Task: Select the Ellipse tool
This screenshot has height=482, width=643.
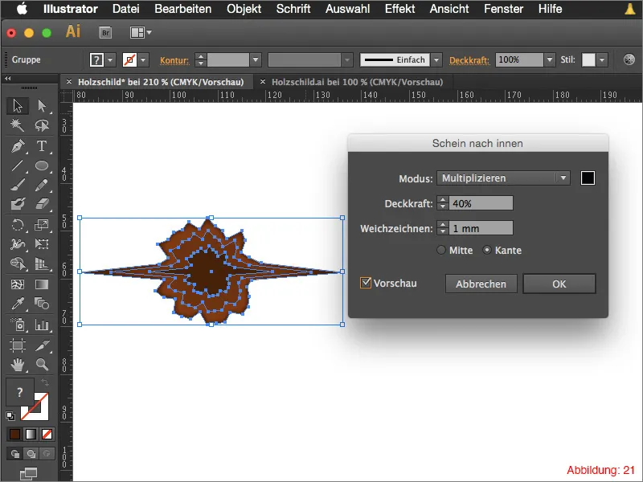Action: (42, 165)
